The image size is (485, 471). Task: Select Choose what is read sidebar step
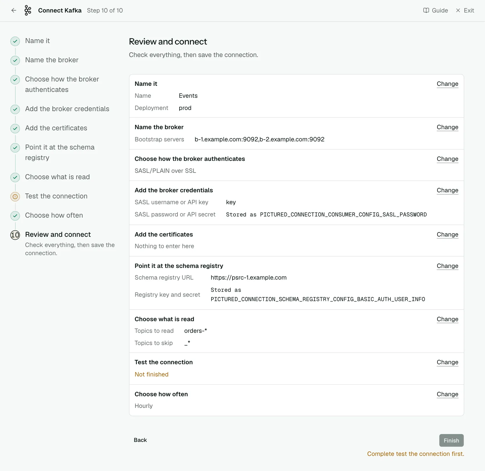[57, 177]
